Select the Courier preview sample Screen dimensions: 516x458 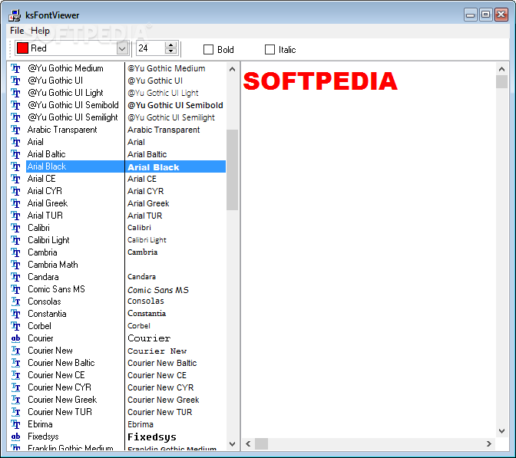(149, 338)
